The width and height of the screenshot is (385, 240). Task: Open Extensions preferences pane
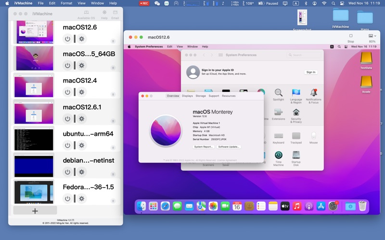point(279,114)
